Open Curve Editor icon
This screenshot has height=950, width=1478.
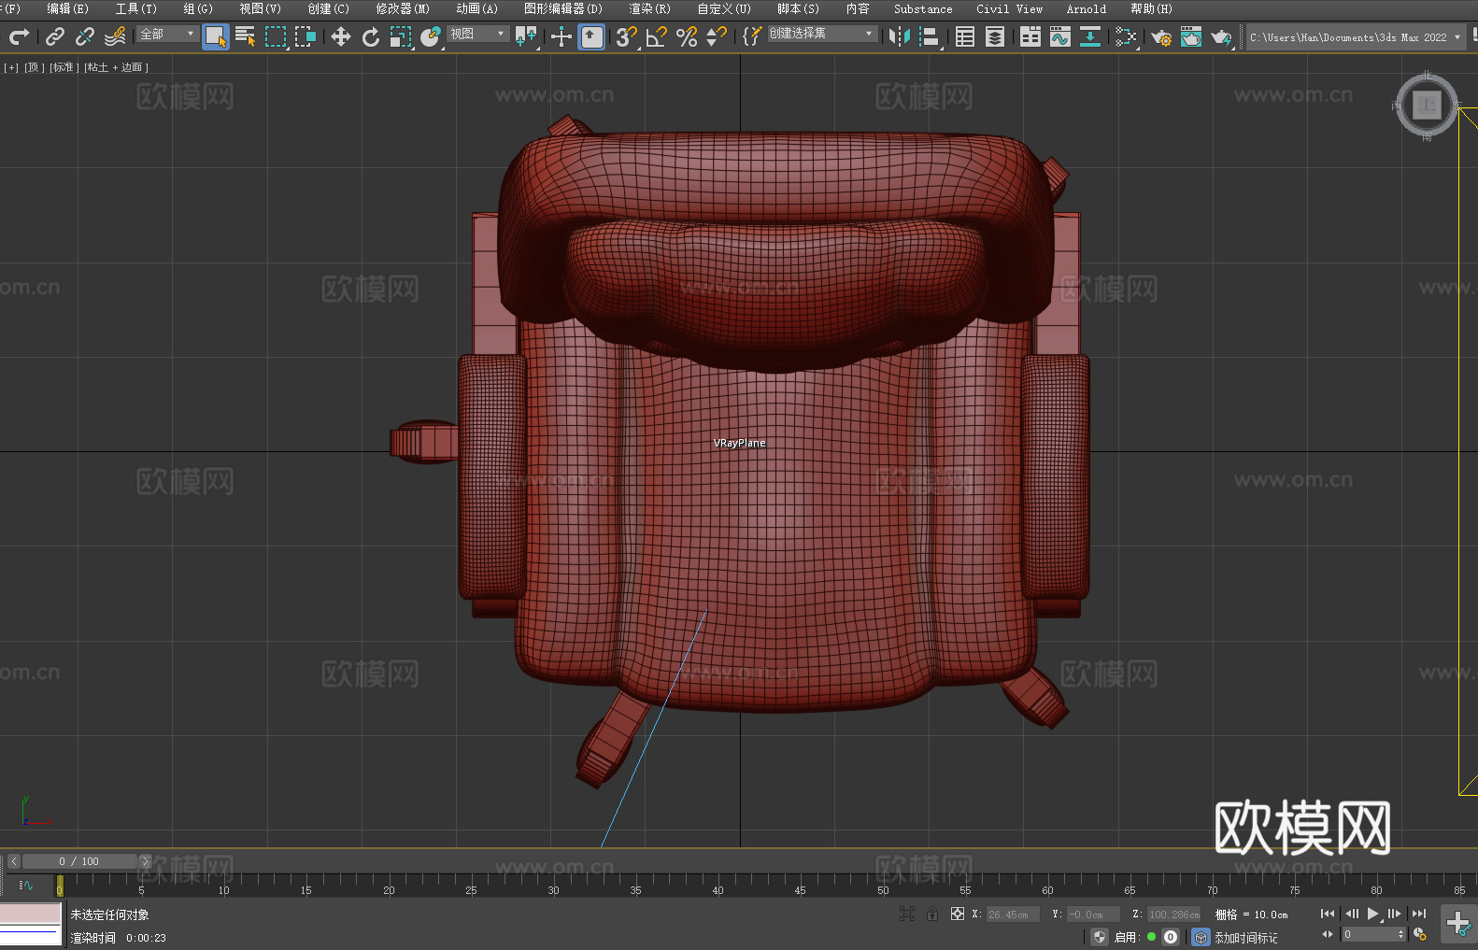pyautogui.click(x=1060, y=36)
